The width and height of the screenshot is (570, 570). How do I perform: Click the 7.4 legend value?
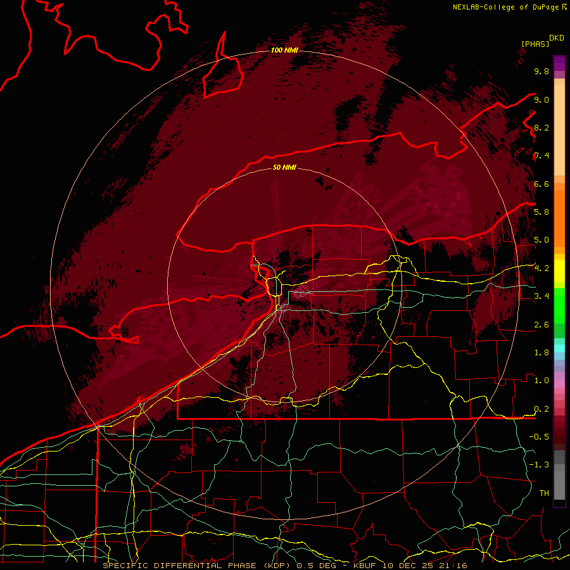[541, 156]
